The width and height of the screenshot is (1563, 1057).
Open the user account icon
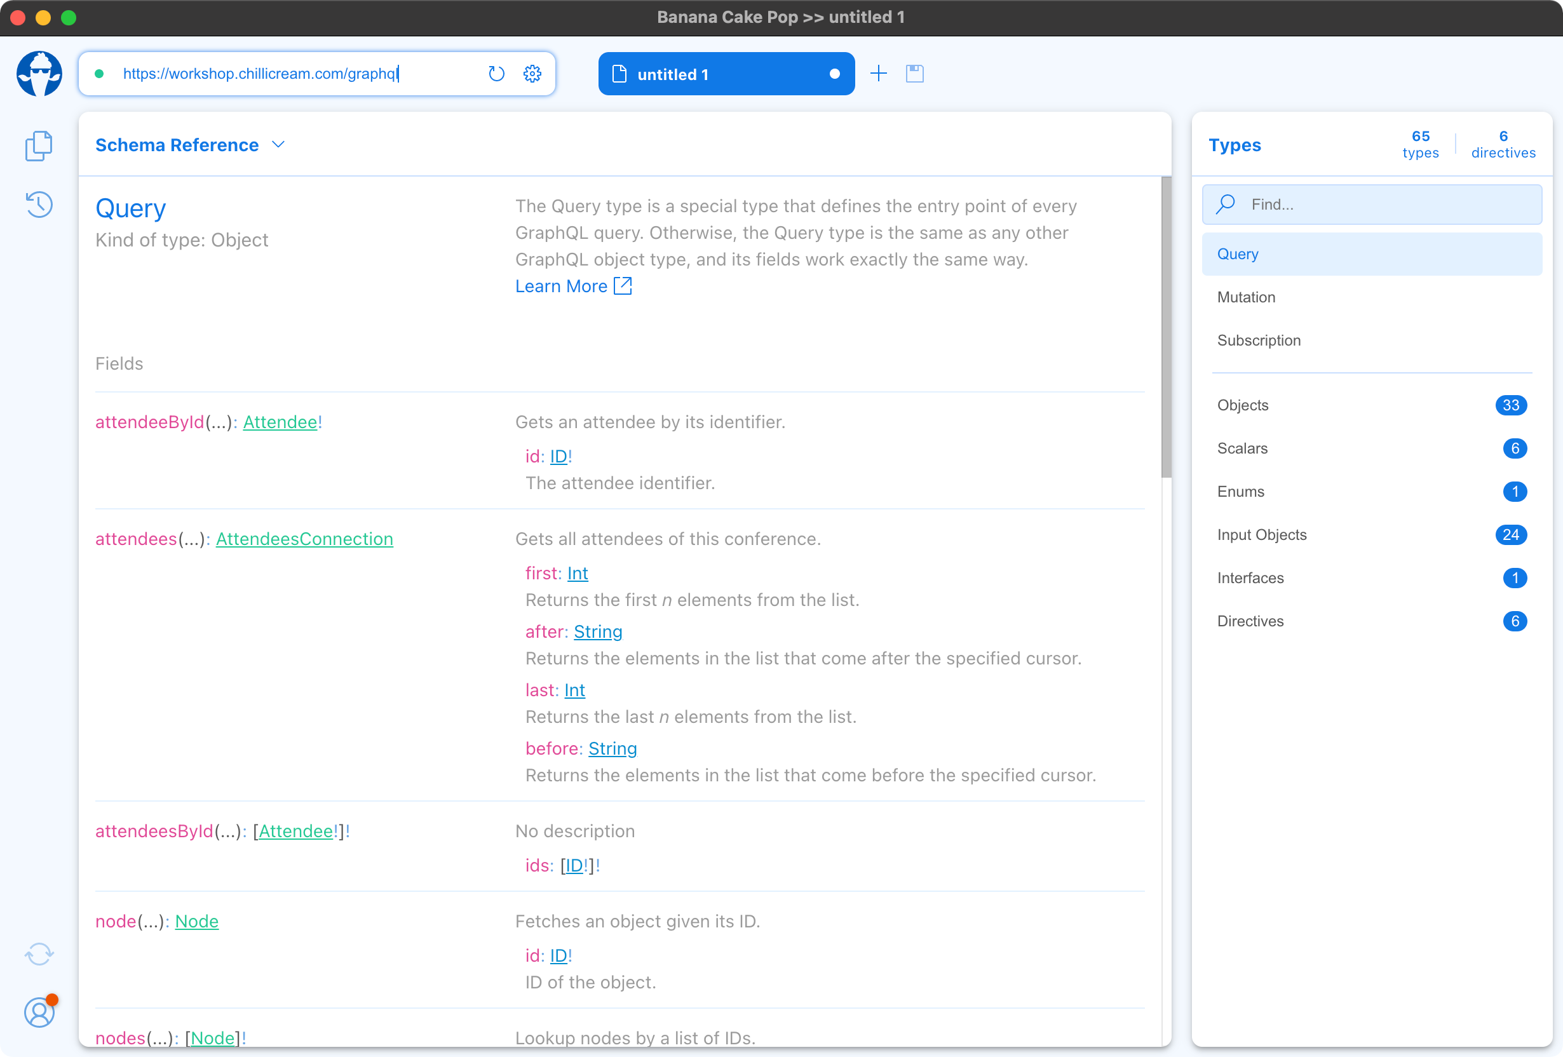[x=39, y=1012]
